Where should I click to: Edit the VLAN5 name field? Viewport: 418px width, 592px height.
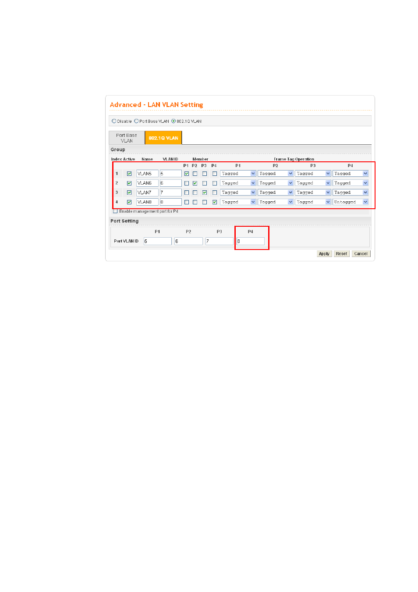147,174
